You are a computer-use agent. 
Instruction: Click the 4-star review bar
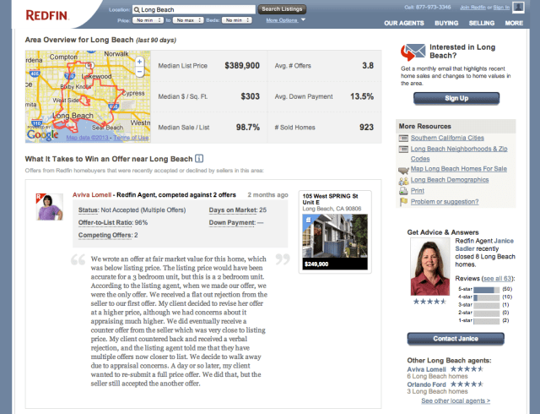486,297
